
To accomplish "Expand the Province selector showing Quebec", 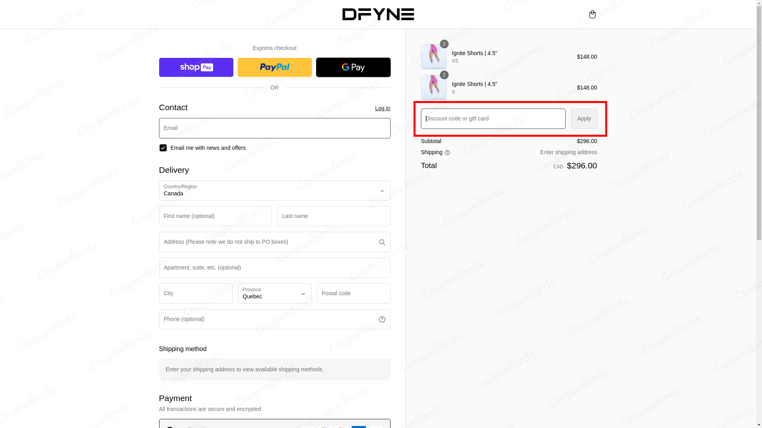I will (x=274, y=293).
